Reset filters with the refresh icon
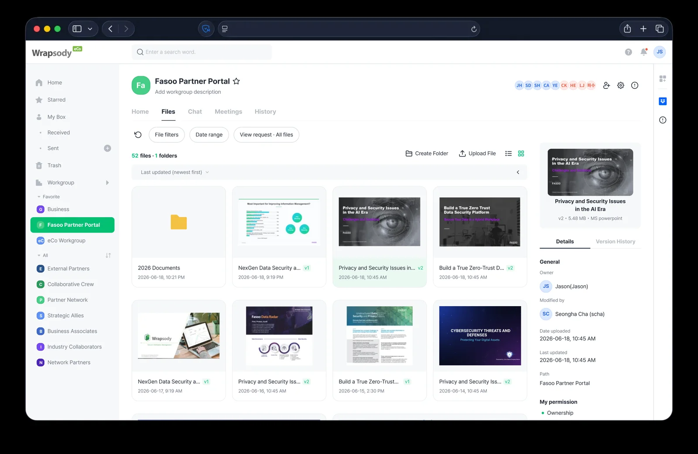This screenshot has height=454, width=698. (x=138, y=135)
